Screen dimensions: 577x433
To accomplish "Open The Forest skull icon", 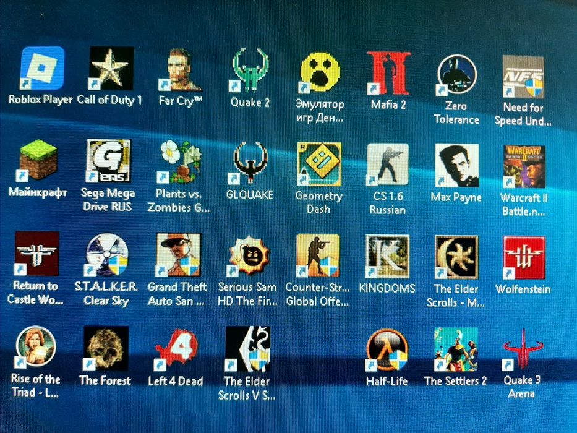I will [106, 348].
